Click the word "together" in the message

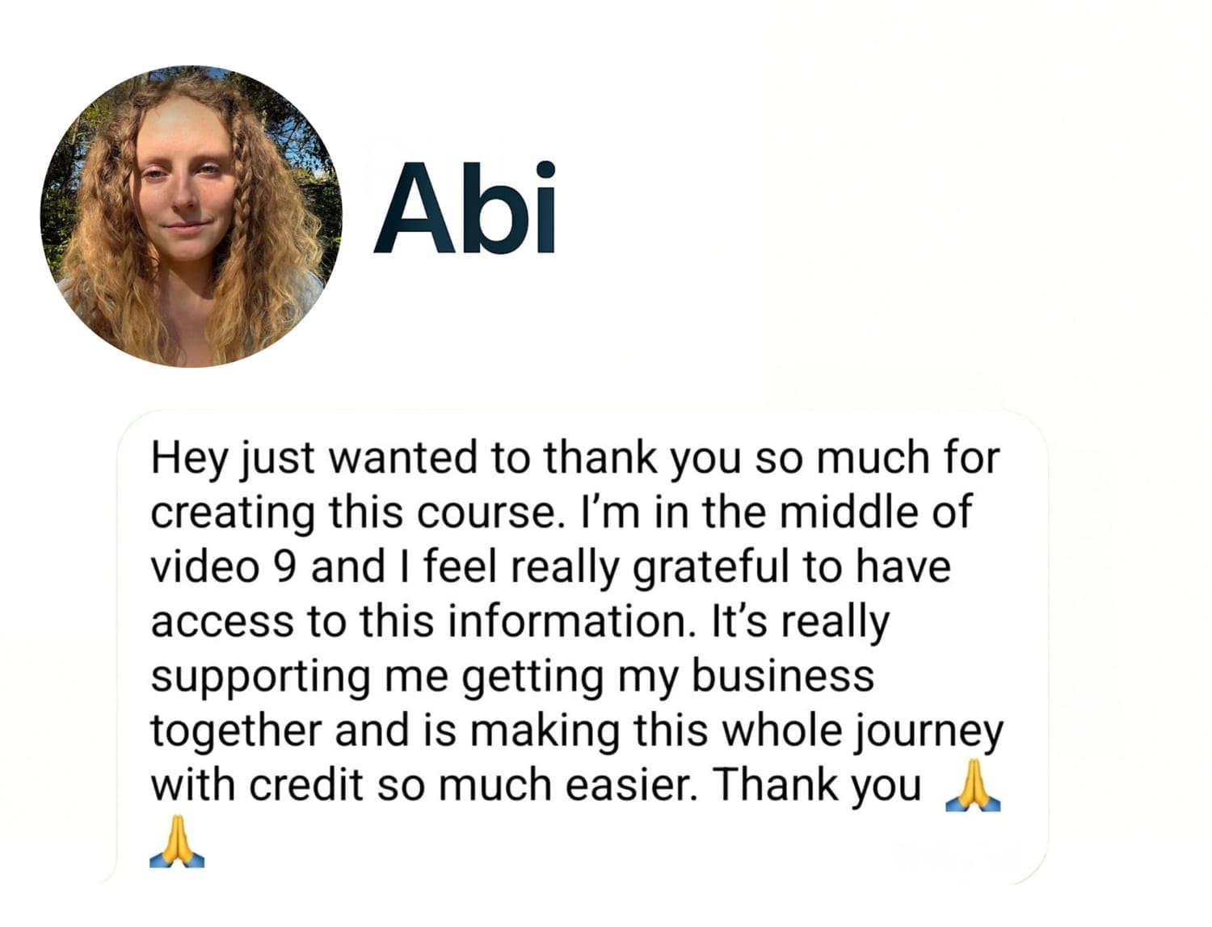(x=237, y=731)
